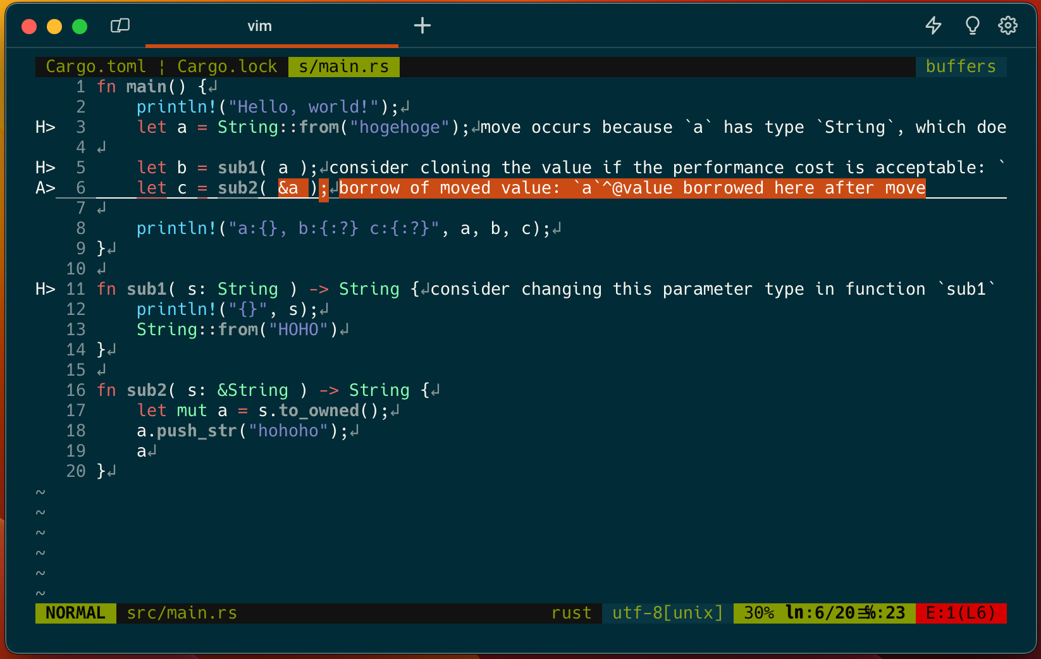Click the NORMAL mode indicator

tap(75, 612)
